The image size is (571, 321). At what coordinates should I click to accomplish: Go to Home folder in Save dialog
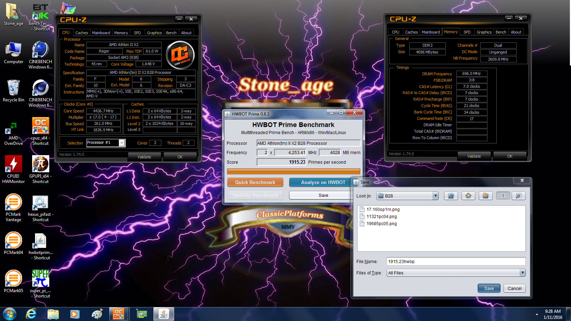tap(468, 196)
